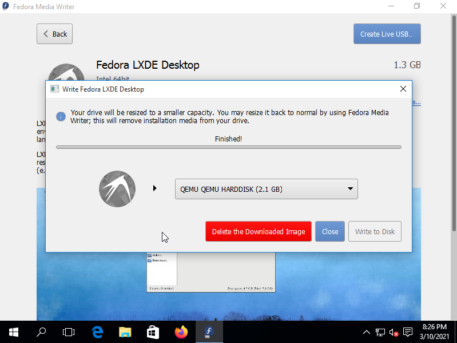This screenshot has height=343, width=457.
Task: Open Microsoft Store from taskbar
Action: 153,332
